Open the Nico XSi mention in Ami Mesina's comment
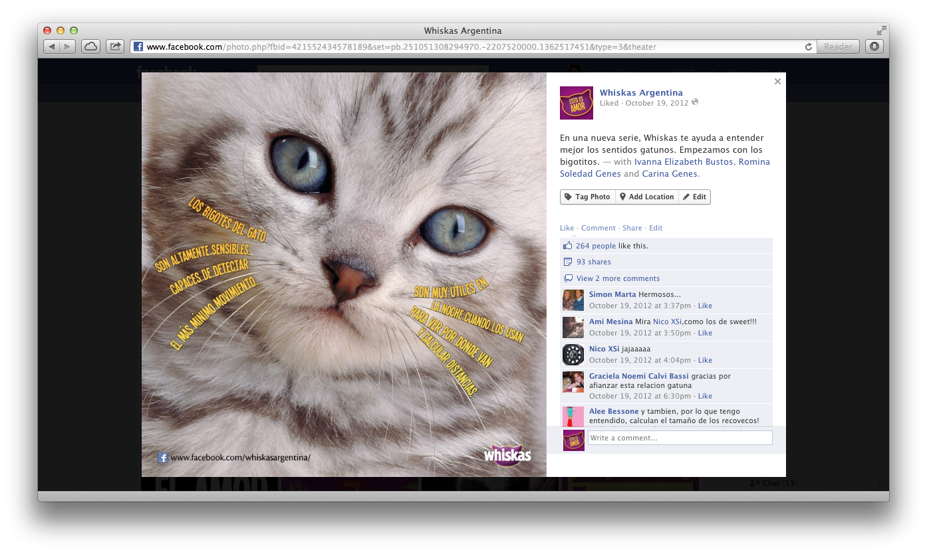927x554 pixels. 668,322
